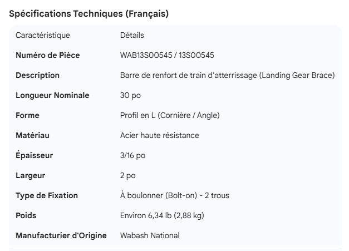Select the Numéro de Pièce label
This screenshot has width=349, height=251.
pyautogui.click(x=47, y=55)
